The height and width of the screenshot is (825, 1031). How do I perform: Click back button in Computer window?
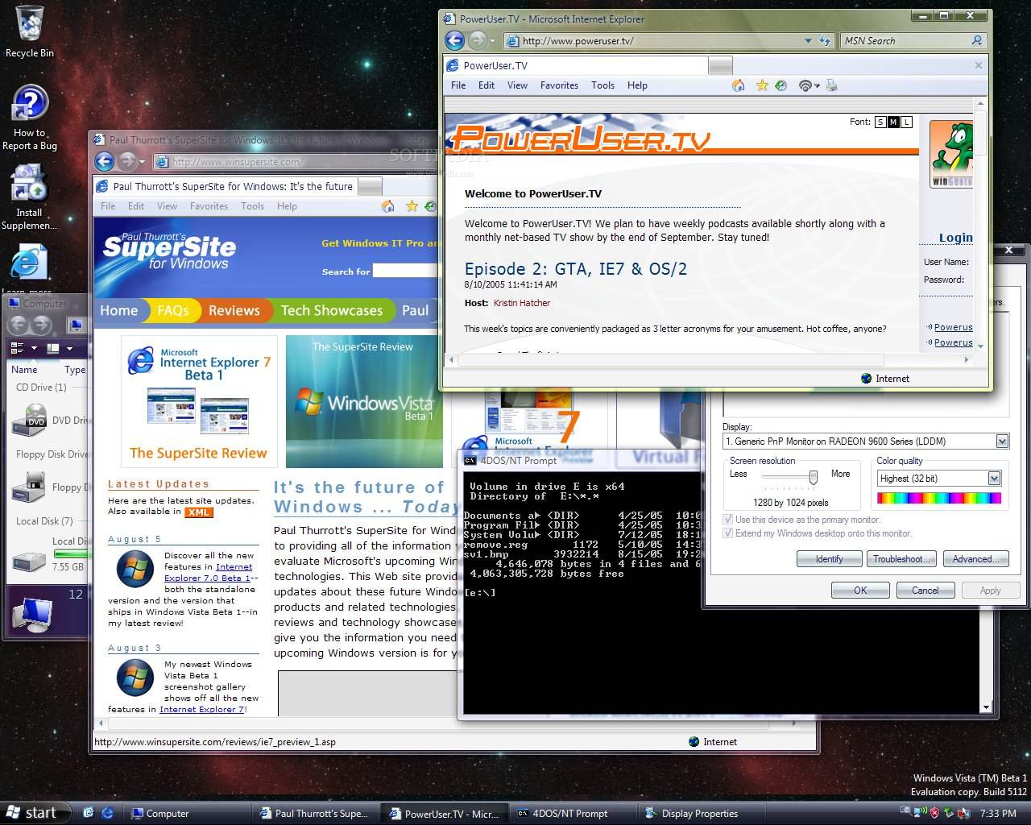19,325
